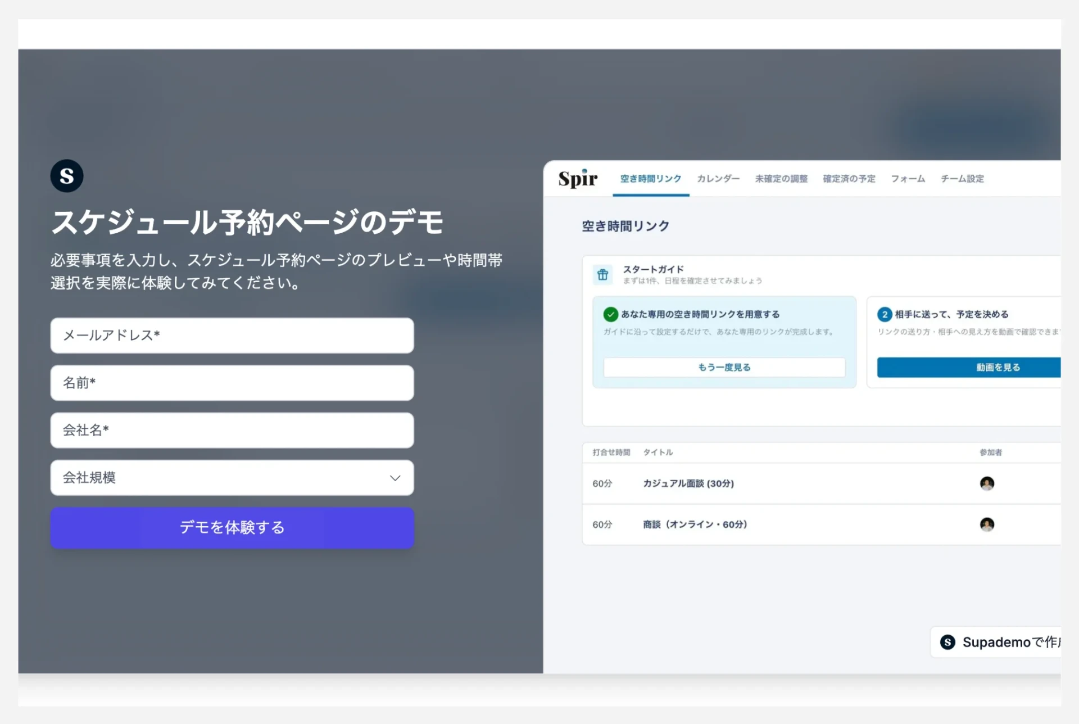1079x724 pixels.
Task: Select the 商談（オンライン・60分）row title
Action: pyautogui.click(x=695, y=524)
